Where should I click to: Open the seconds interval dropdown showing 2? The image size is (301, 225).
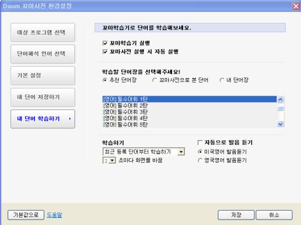click(x=109, y=161)
